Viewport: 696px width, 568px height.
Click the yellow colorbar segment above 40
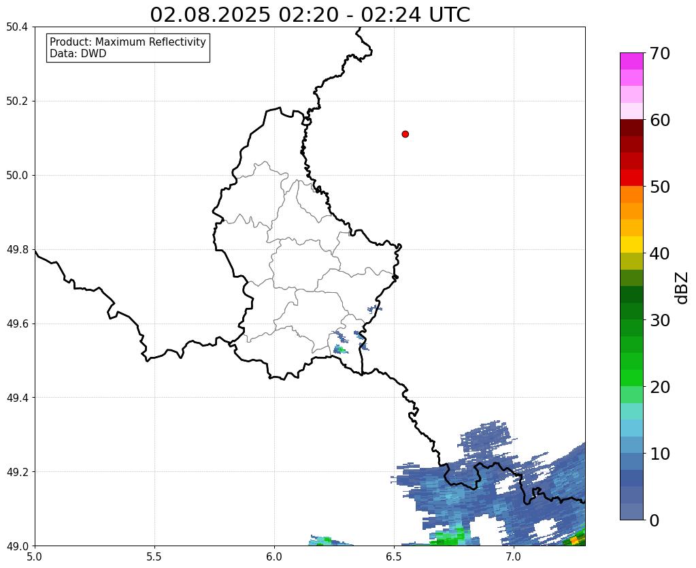(631, 245)
